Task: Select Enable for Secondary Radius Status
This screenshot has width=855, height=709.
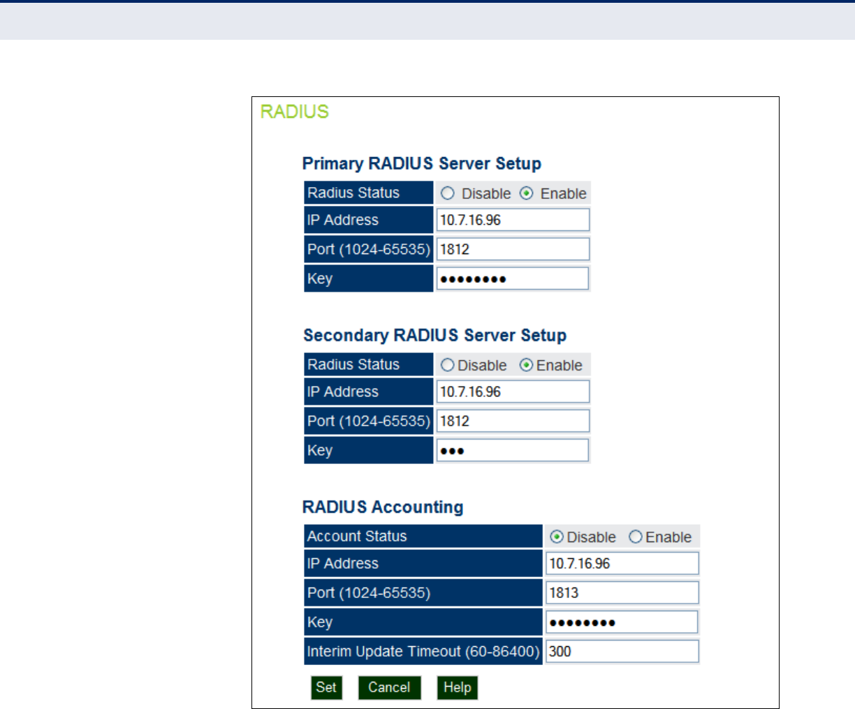Action: 527,365
